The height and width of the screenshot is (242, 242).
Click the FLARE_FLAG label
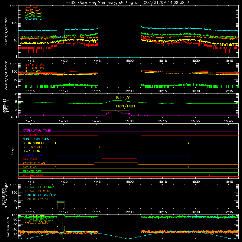[31, 151]
